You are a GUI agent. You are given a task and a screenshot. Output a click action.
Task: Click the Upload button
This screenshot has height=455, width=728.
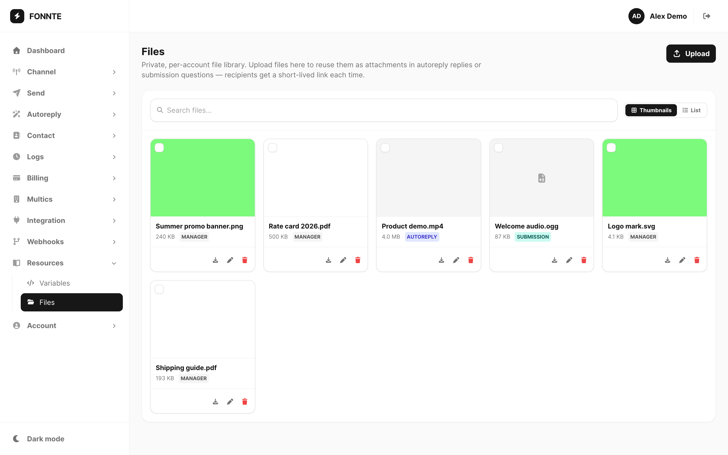pos(691,54)
